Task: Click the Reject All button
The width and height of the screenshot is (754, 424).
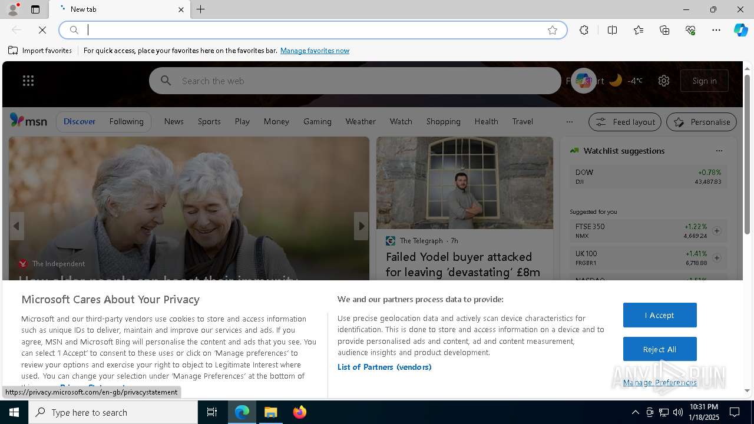Action: coord(660,349)
